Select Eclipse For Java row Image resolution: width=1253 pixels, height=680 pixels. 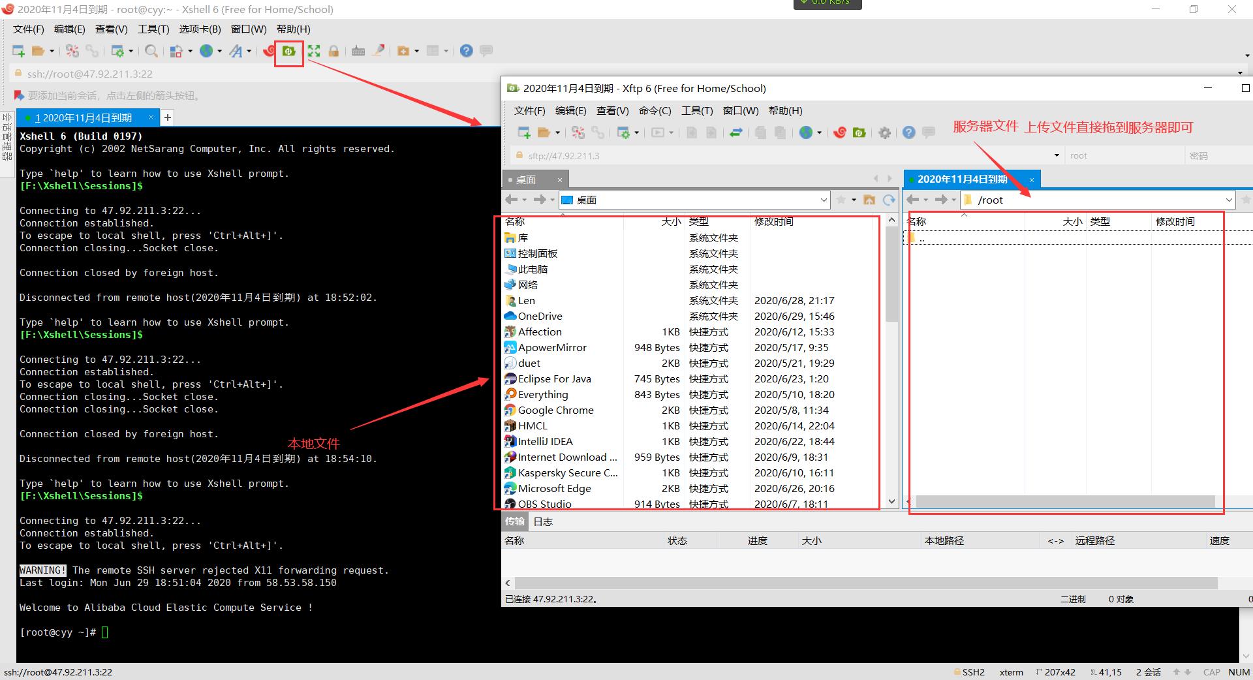coord(688,379)
